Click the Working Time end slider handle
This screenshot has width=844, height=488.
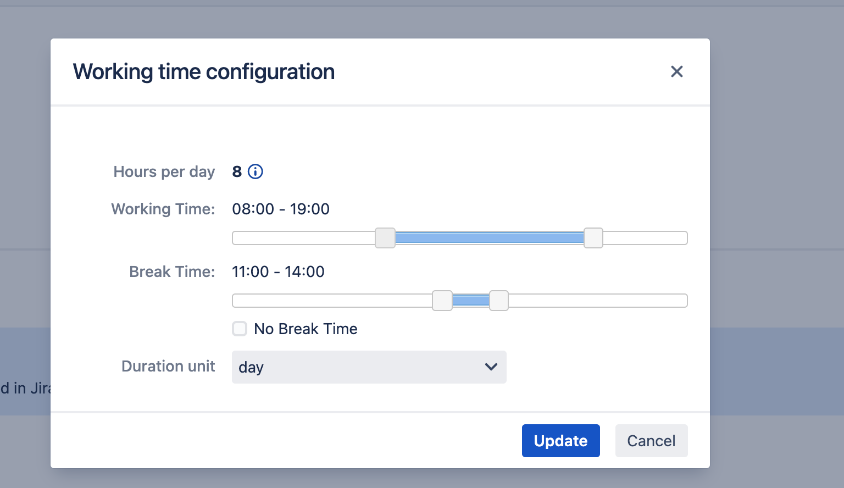coord(593,238)
